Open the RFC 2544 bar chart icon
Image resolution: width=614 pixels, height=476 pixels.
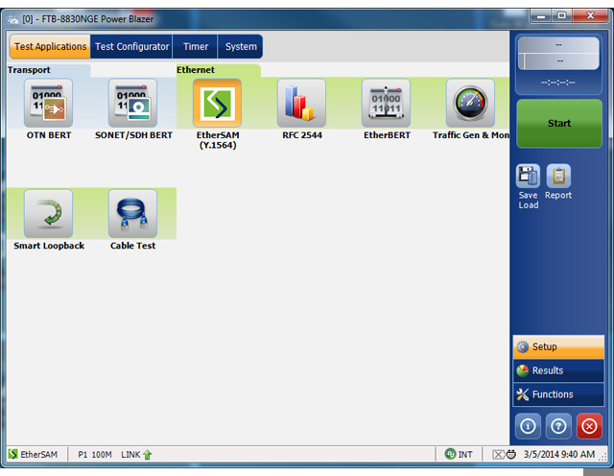point(301,103)
